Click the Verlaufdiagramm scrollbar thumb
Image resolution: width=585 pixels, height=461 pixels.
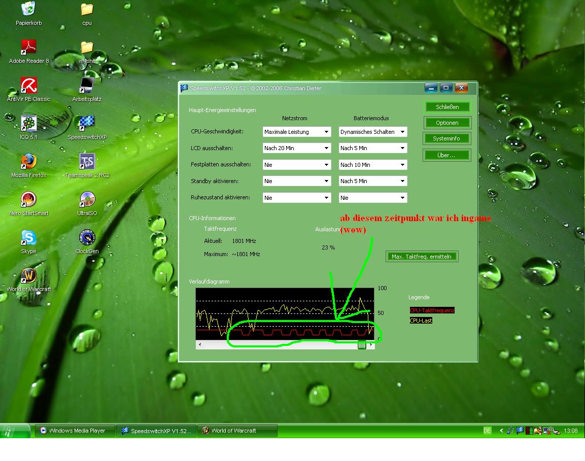point(362,345)
